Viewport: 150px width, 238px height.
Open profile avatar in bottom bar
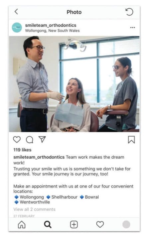coord(126,224)
